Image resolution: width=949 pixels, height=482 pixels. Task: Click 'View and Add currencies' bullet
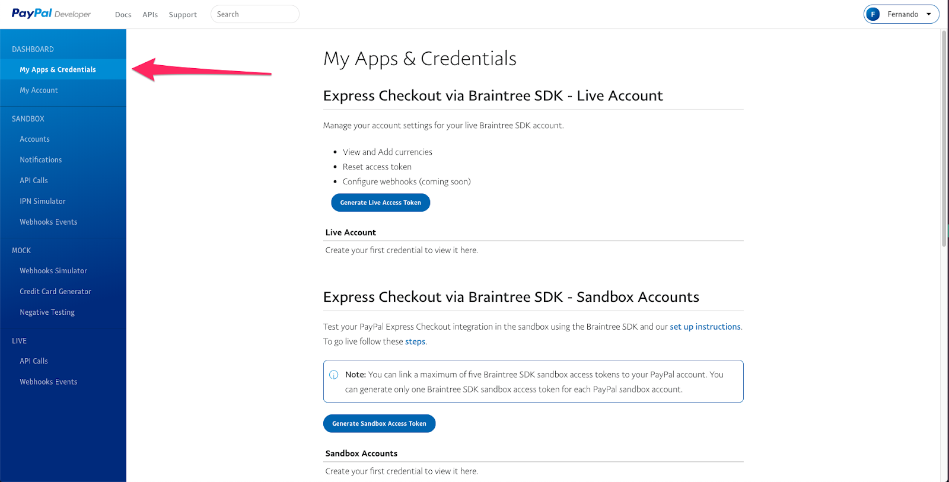click(x=387, y=152)
